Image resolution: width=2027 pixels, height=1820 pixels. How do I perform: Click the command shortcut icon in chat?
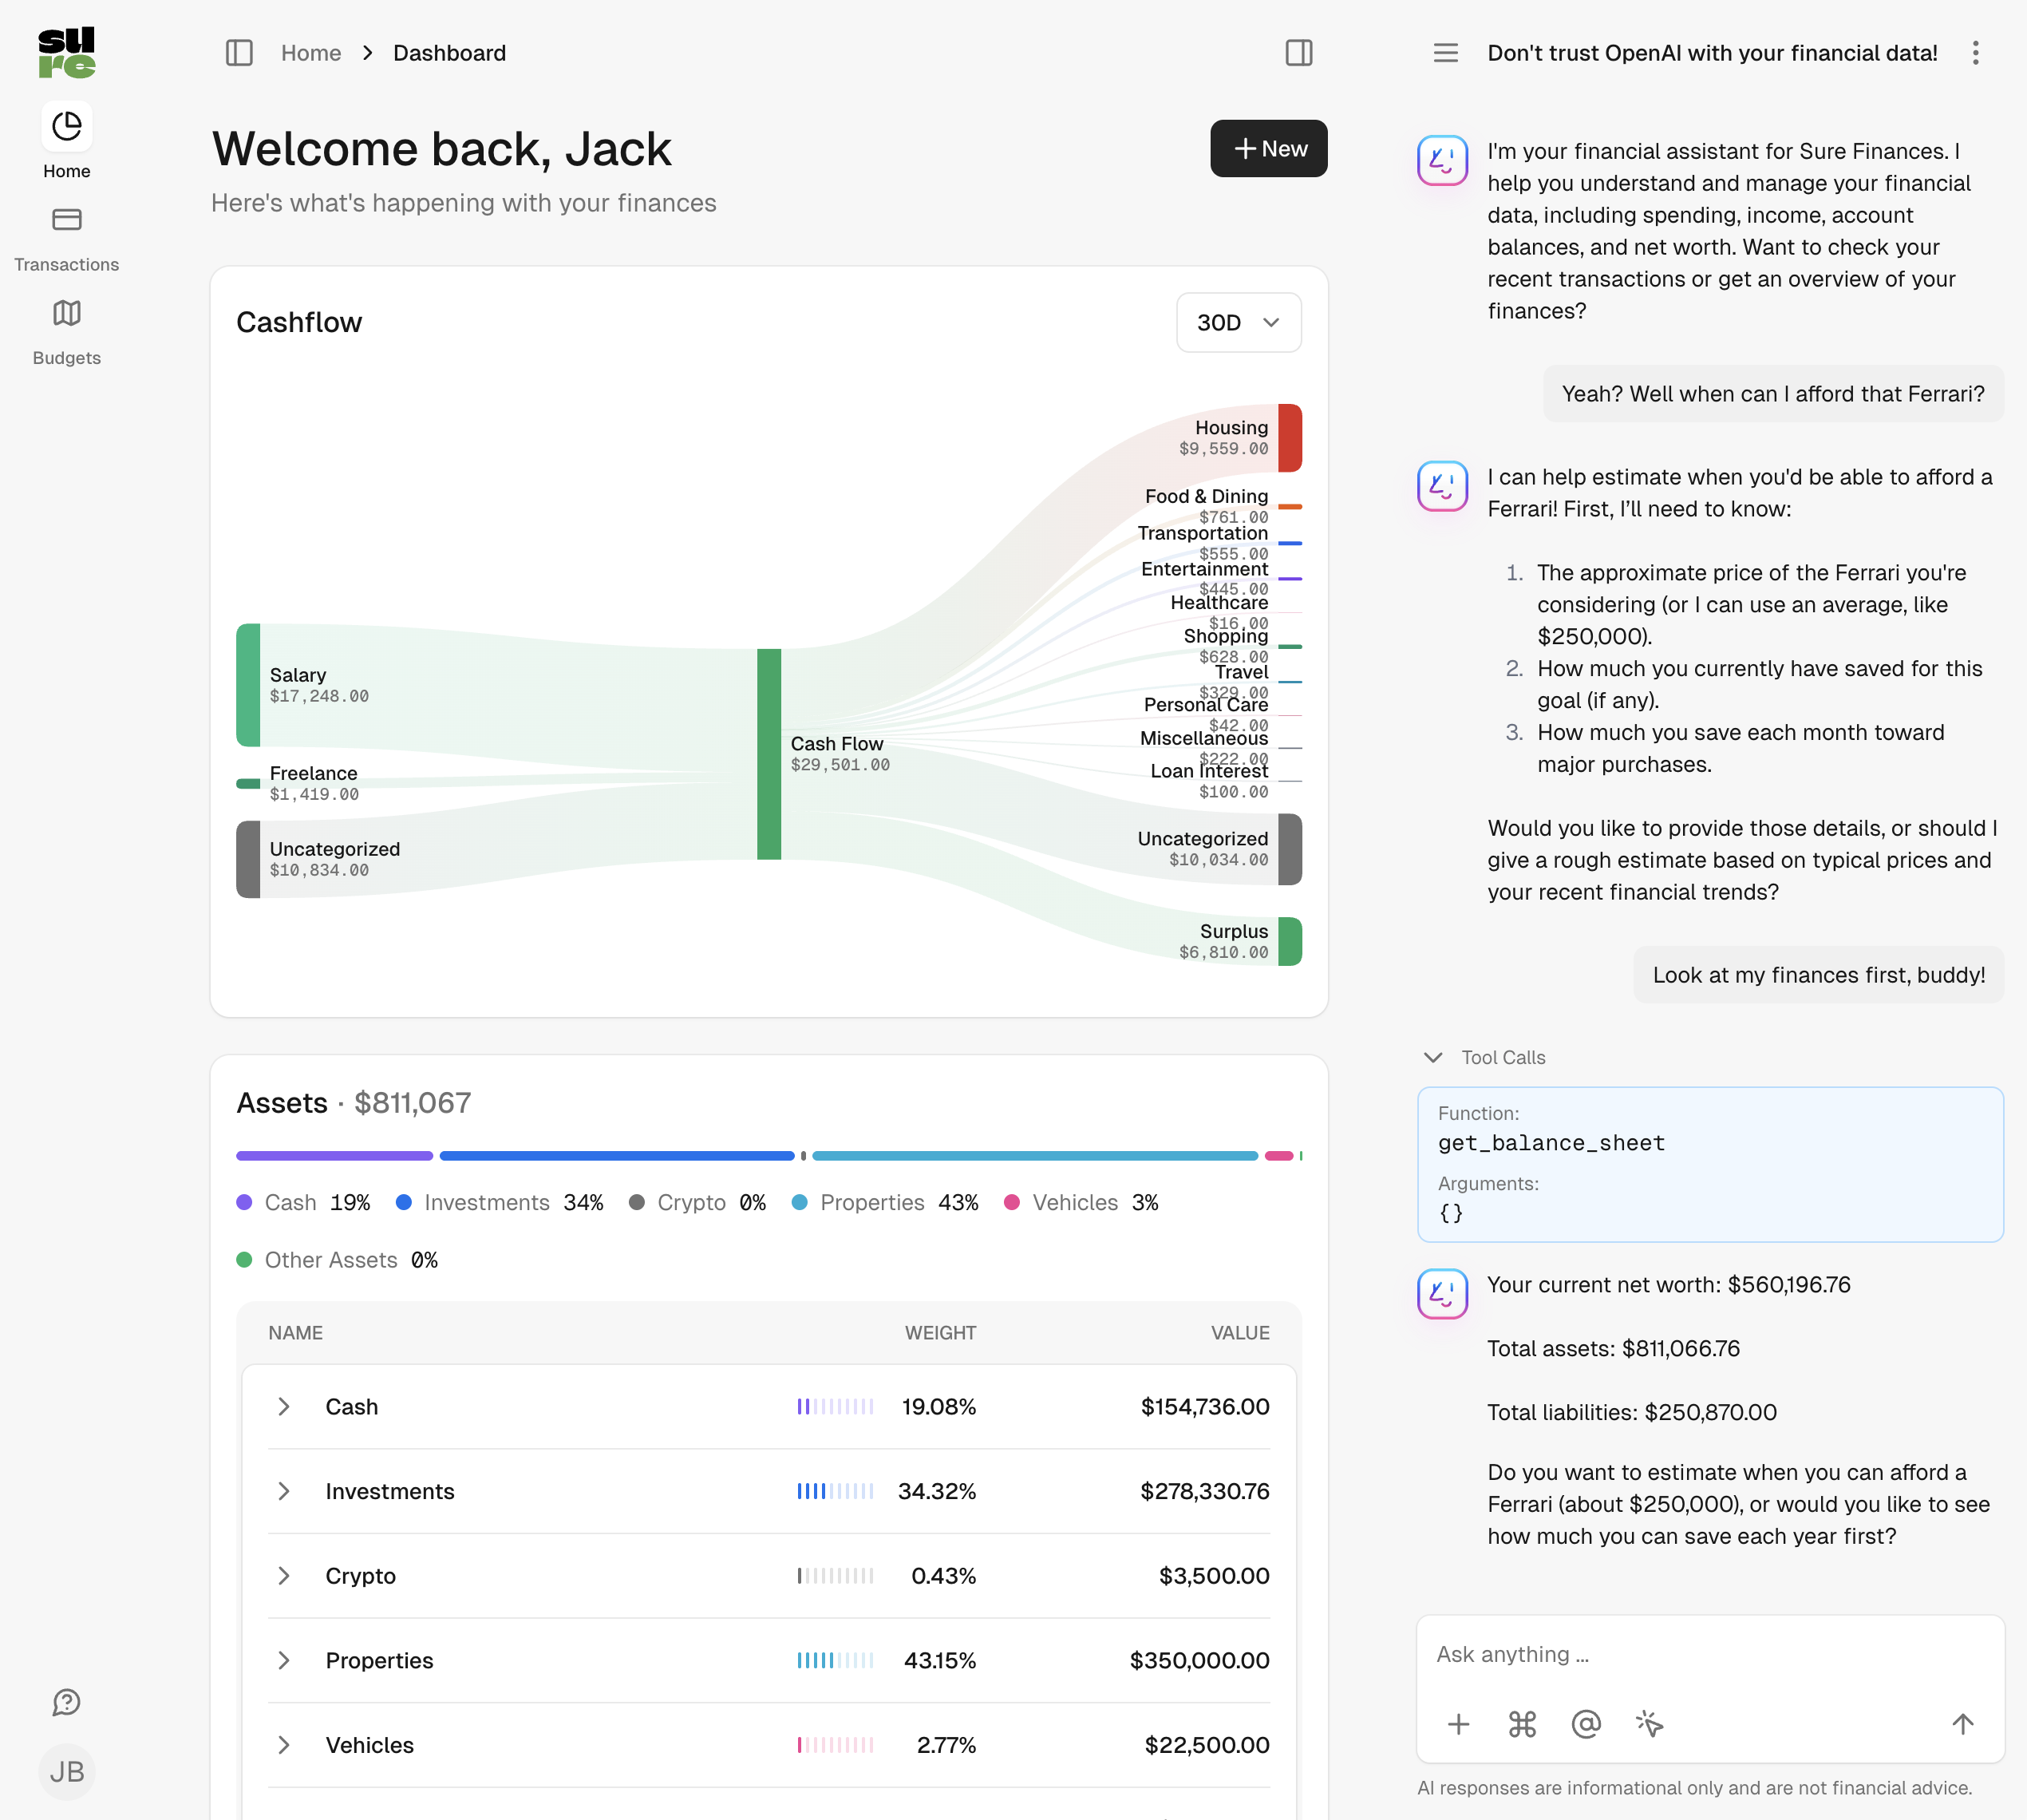(1523, 1724)
